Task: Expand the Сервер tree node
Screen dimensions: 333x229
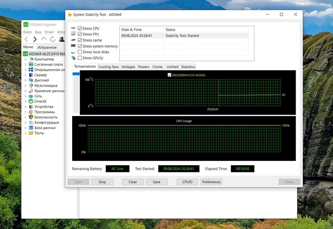Action: 25,75
